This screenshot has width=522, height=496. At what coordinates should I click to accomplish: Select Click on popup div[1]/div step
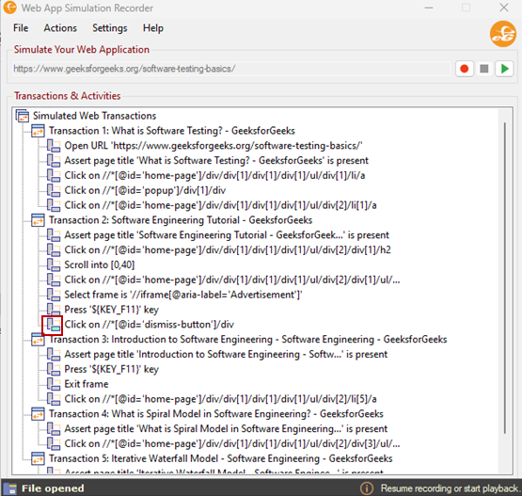coord(145,190)
